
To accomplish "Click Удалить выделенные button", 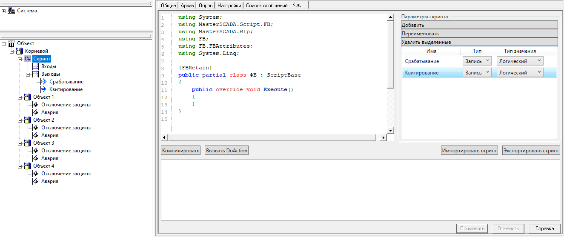I will click(479, 42).
